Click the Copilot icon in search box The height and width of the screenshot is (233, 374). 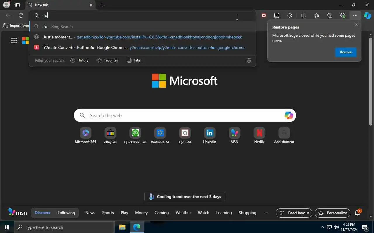point(289,116)
